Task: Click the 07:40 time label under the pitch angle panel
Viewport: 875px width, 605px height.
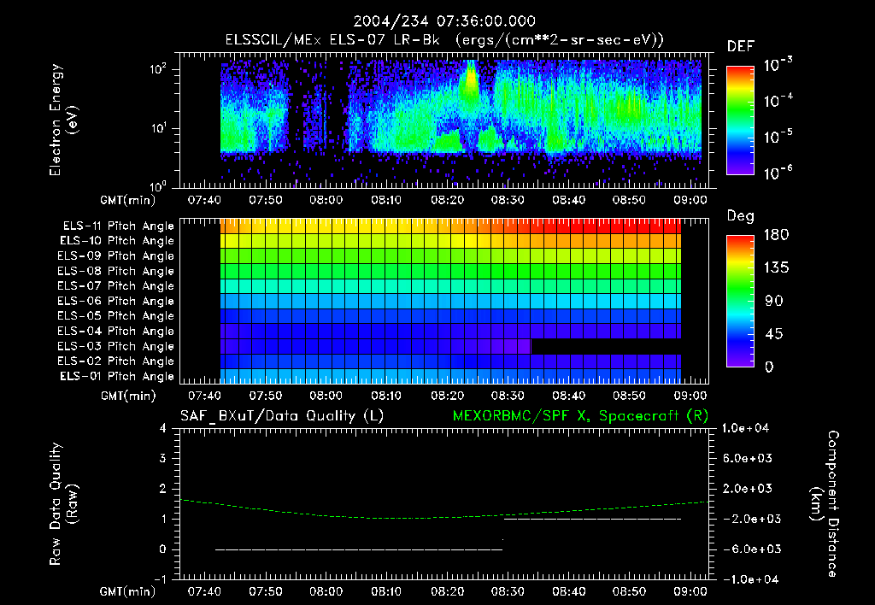Action: coord(204,396)
